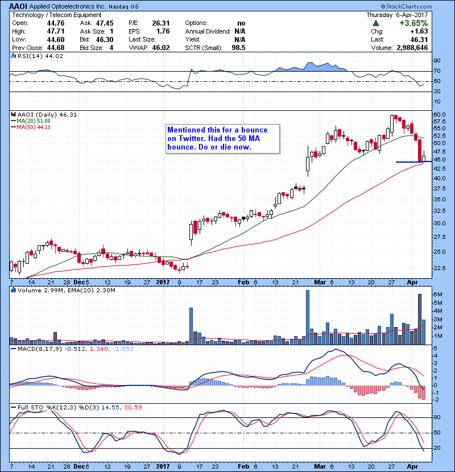
Task: Click the green up arrow beside +3.65%
Action: click(375, 23)
